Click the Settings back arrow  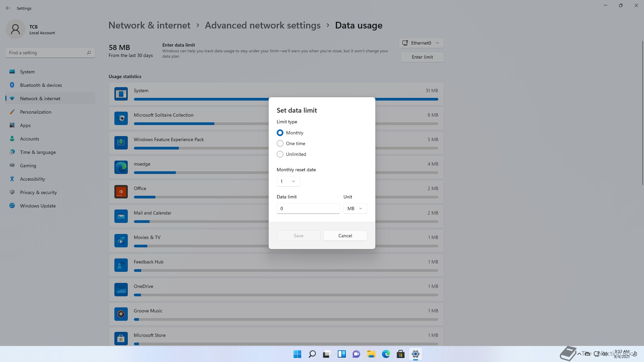[8, 8]
